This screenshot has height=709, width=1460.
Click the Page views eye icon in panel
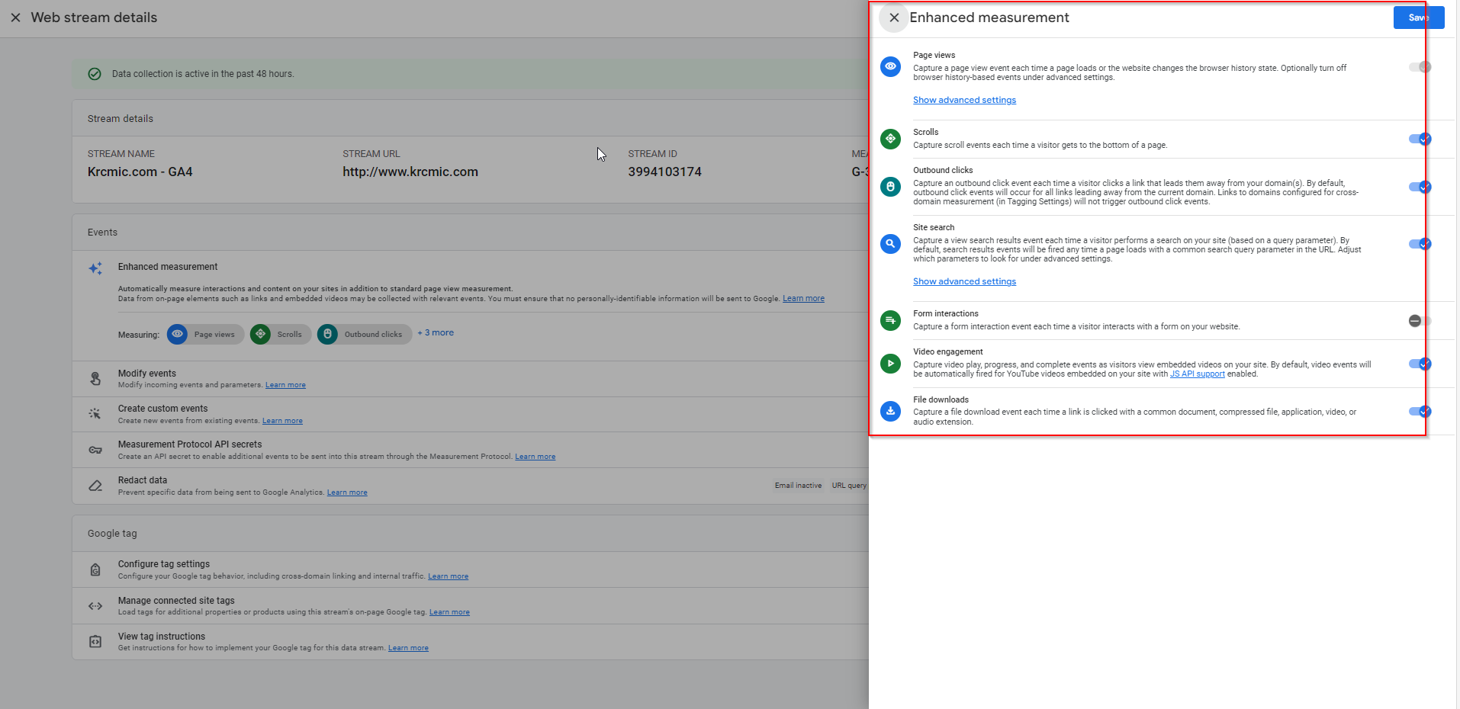[890, 66]
